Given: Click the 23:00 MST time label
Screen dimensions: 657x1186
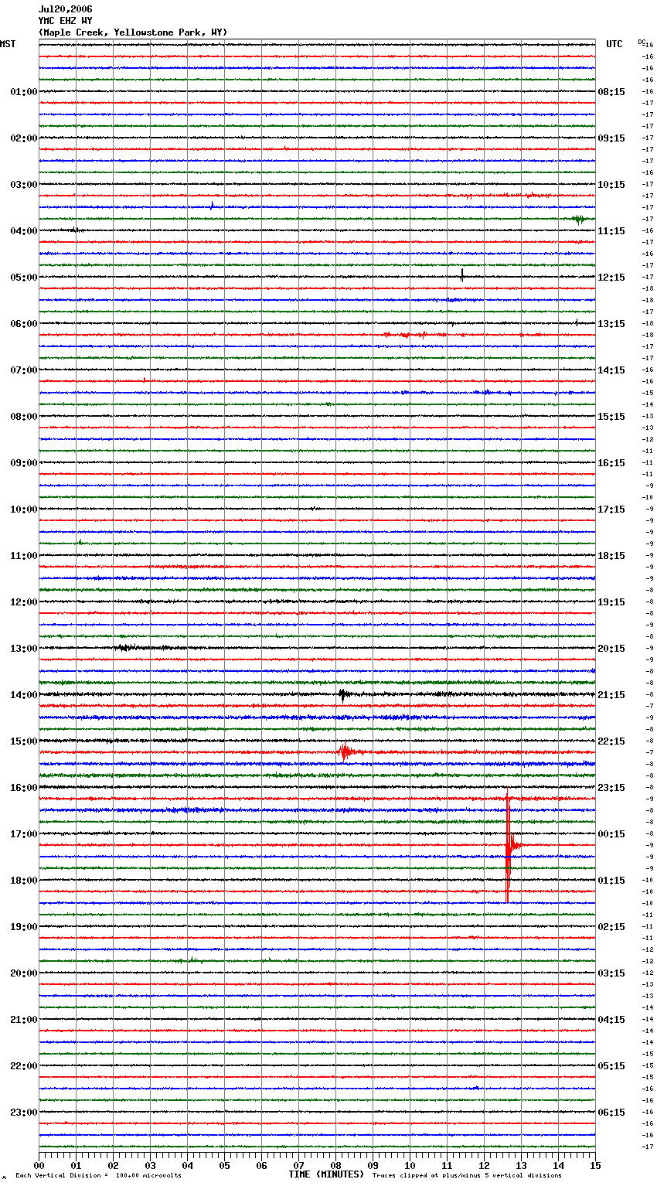Looking at the screenshot, I should pyautogui.click(x=24, y=1113).
